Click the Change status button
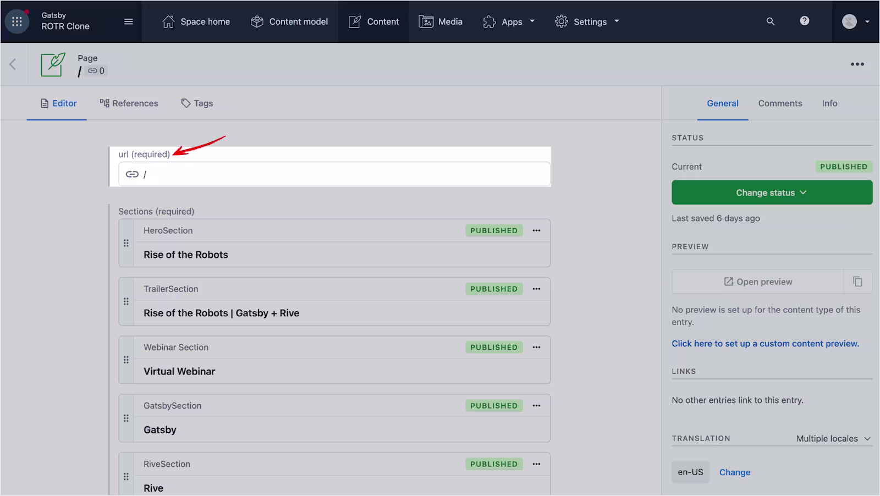The height and width of the screenshot is (496, 880). (772, 192)
